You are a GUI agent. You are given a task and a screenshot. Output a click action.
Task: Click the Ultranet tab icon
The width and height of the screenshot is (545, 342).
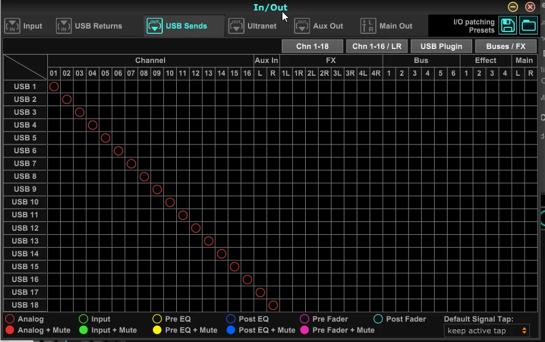pos(236,26)
